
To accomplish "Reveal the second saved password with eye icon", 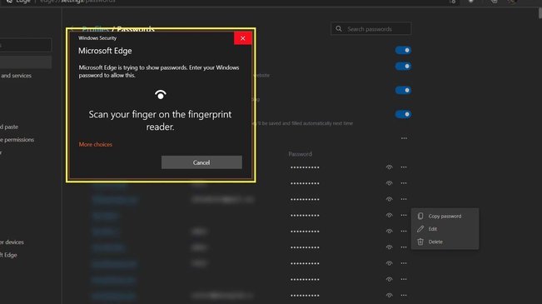I will click(x=389, y=183).
